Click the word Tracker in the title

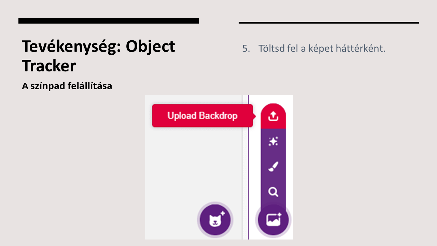click(49, 66)
